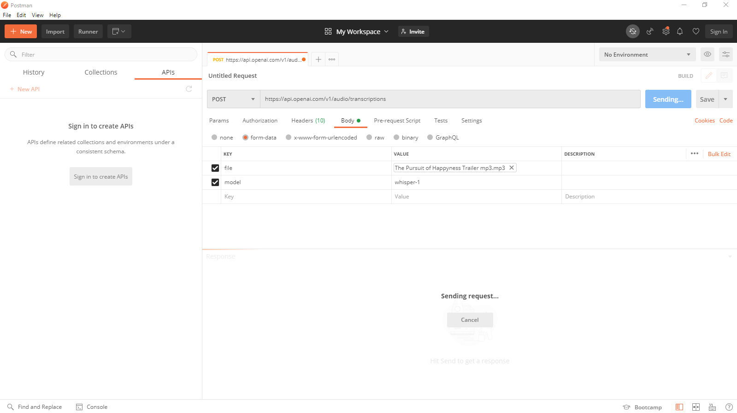Image resolution: width=737 pixels, height=413 pixels.
Task: Open the Authorization tab
Action: (260, 121)
